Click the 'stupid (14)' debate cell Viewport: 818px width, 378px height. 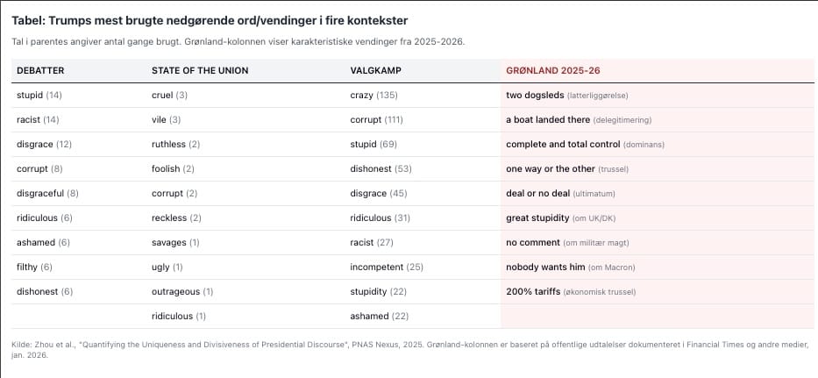coord(39,95)
